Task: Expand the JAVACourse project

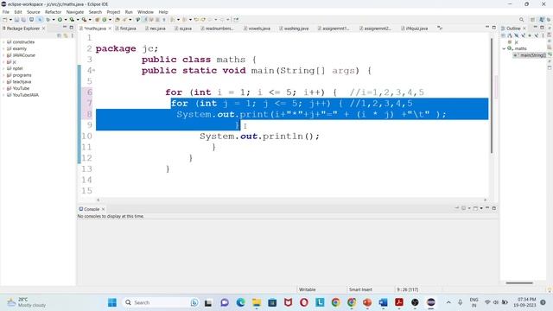Action: point(3,55)
